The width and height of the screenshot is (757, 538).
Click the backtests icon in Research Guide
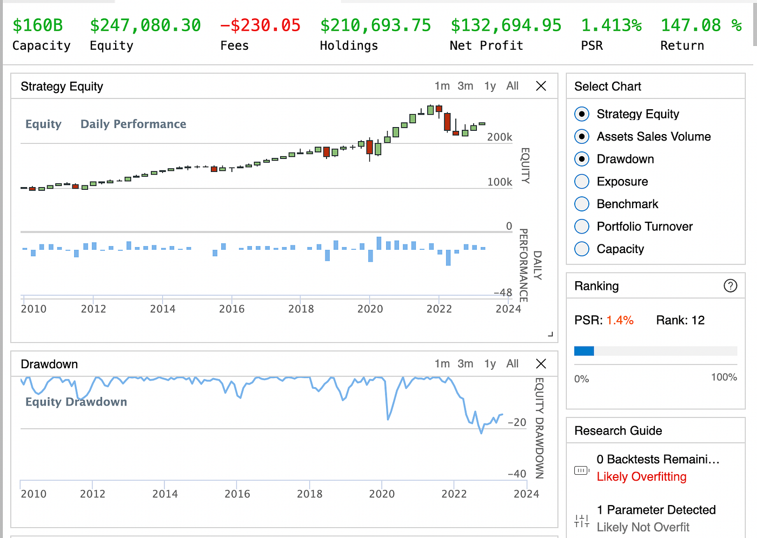point(581,470)
